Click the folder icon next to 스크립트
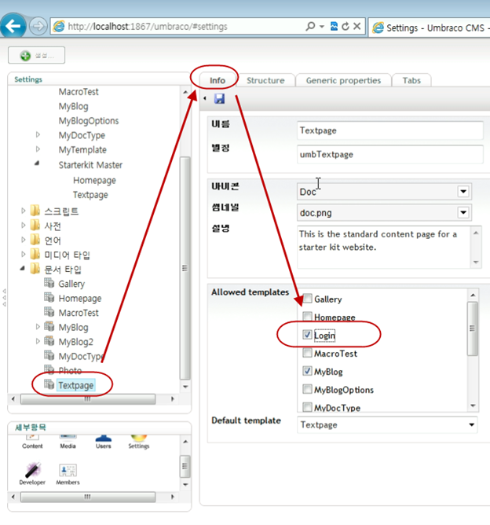 click(35, 211)
